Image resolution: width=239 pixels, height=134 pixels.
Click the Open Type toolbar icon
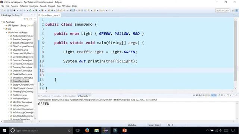pos(58,10)
